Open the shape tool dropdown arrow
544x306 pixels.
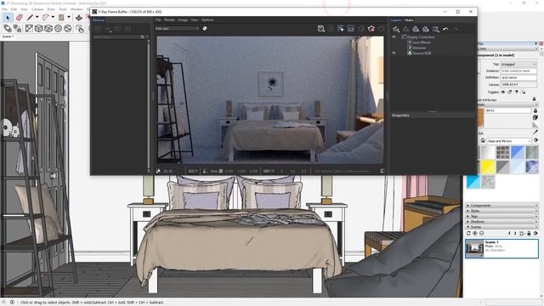point(69,17)
